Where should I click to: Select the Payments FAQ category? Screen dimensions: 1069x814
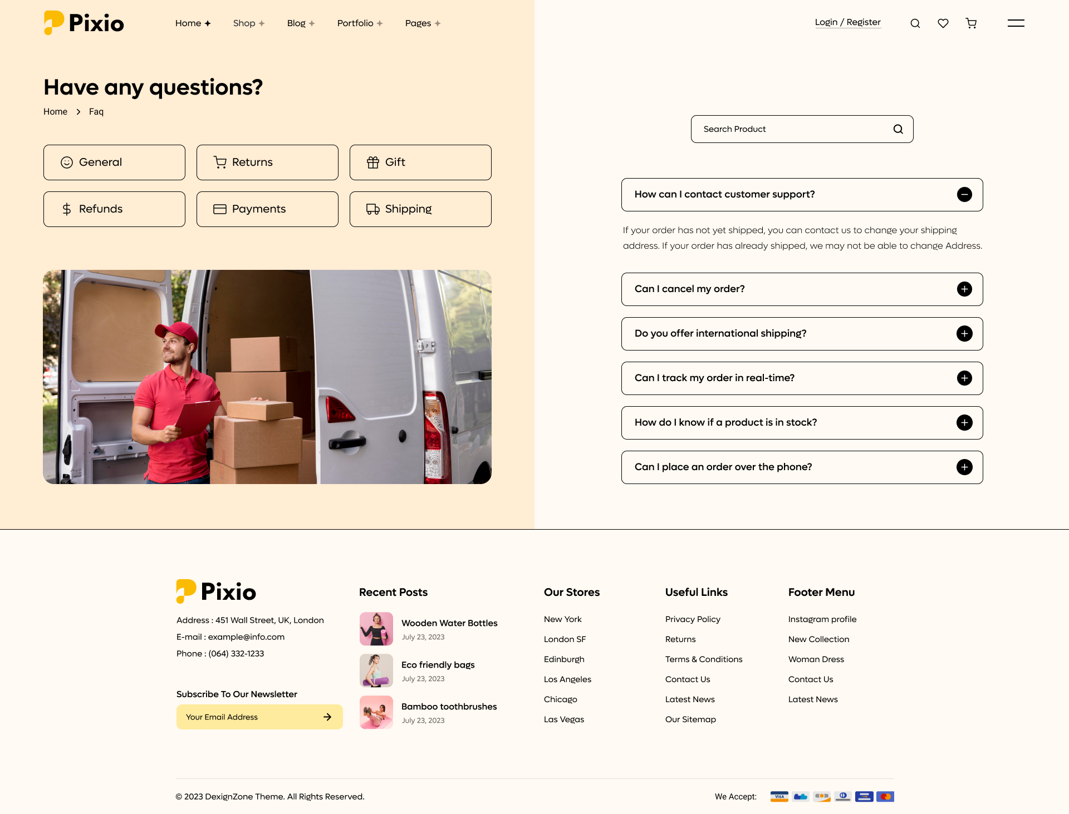coord(267,209)
